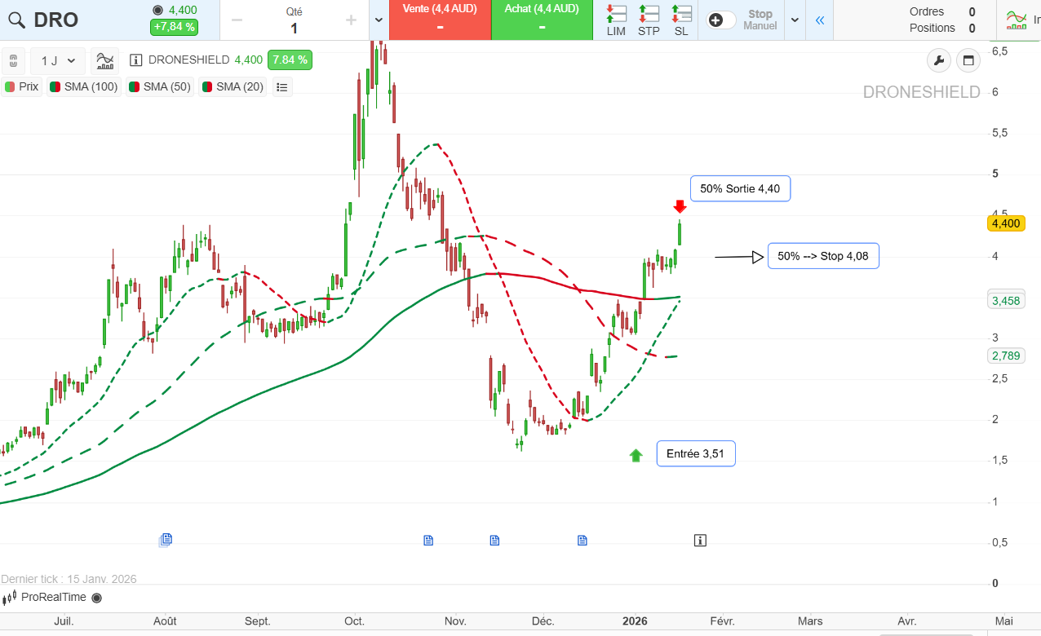Expand the quantity options dropdown

(379, 20)
